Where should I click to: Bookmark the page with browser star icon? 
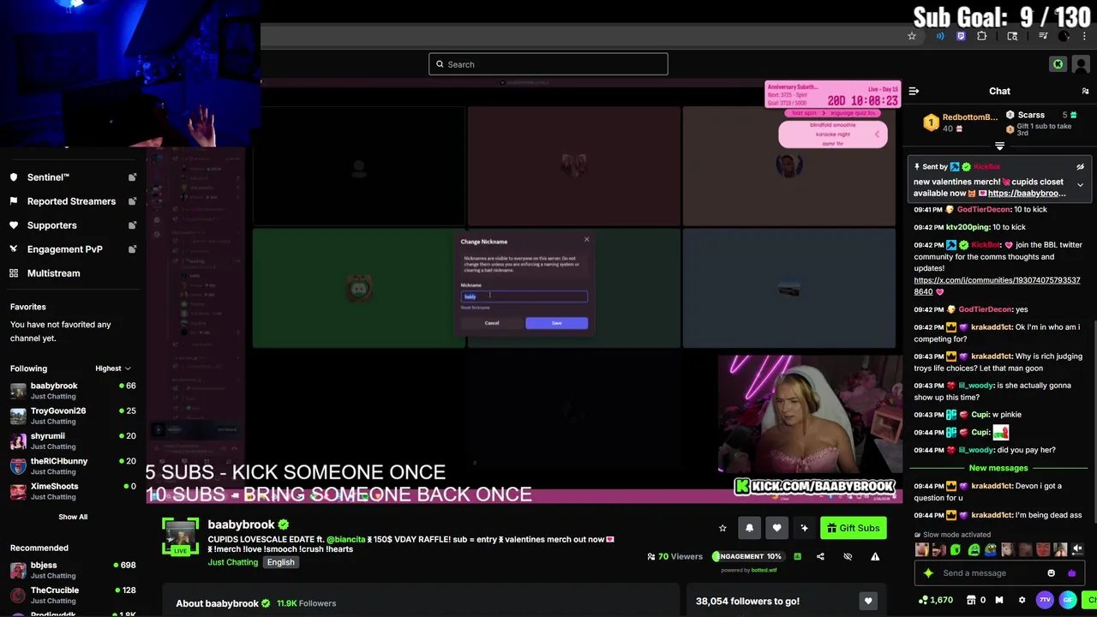click(x=912, y=36)
